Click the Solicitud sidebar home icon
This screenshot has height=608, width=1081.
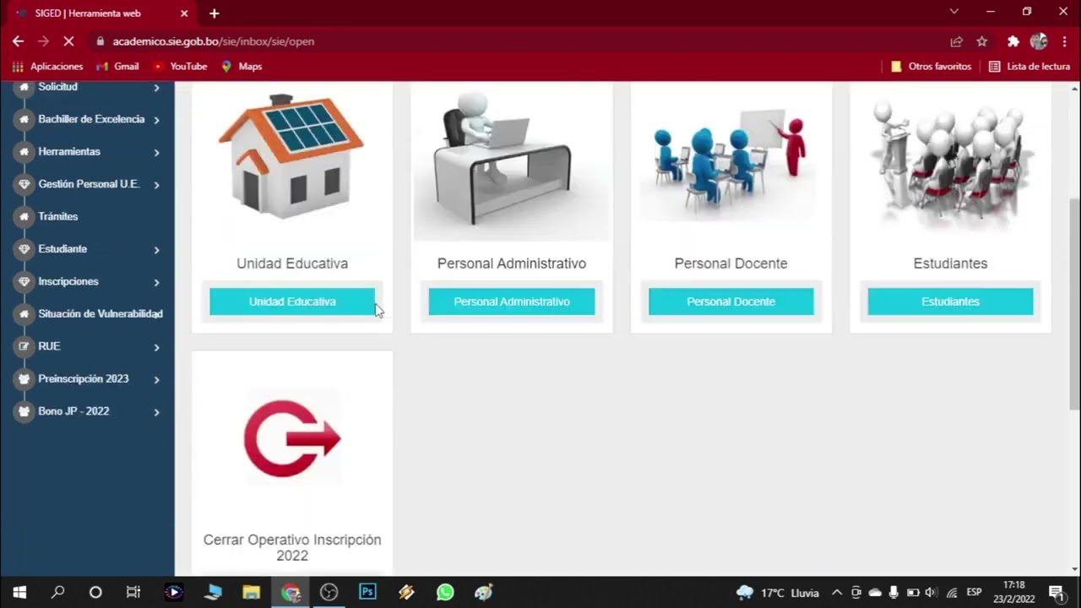pos(24,87)
